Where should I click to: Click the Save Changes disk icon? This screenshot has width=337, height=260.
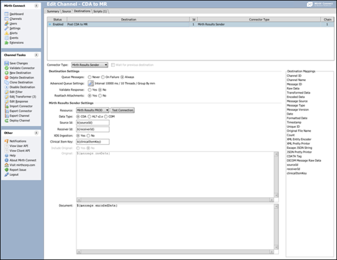pos(6,63)
